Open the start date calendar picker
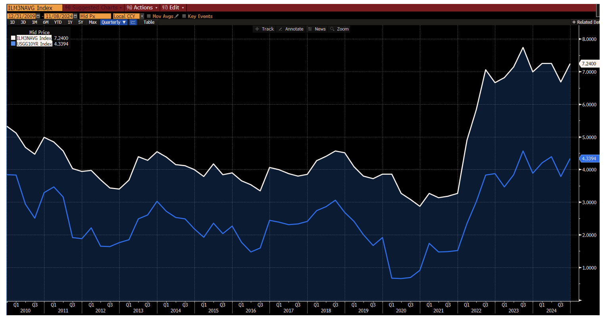This screenshot has width=604, height=318. click(x=38, y=16)
